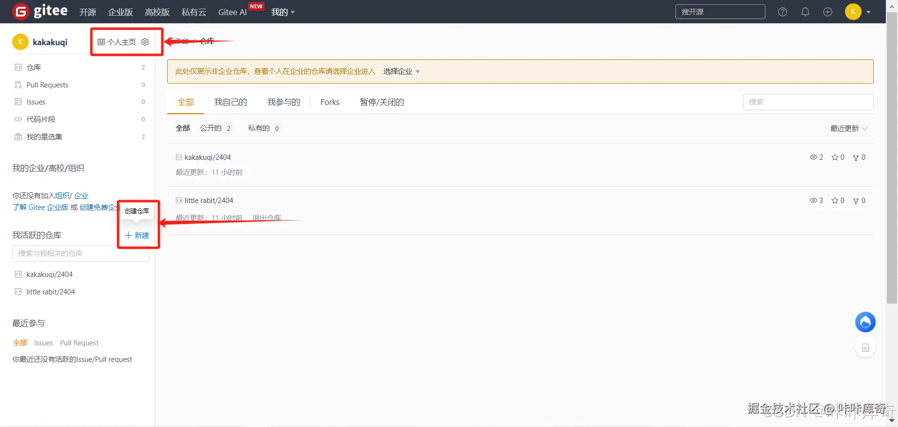Click the watch eye icon for kakakuqi/2404
898x427 pixels.
pyautogui.click(x=813, y=157)
